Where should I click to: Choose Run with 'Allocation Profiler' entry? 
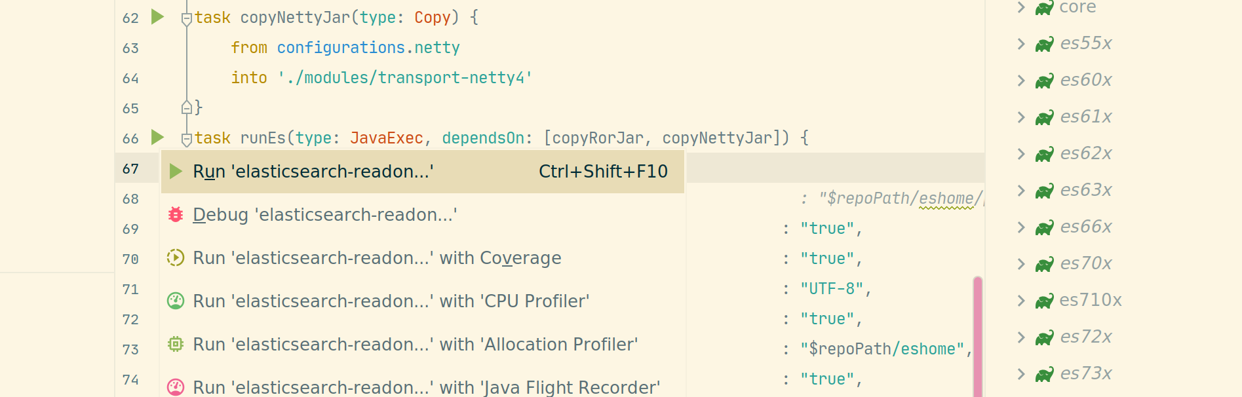tap(423, 345)
